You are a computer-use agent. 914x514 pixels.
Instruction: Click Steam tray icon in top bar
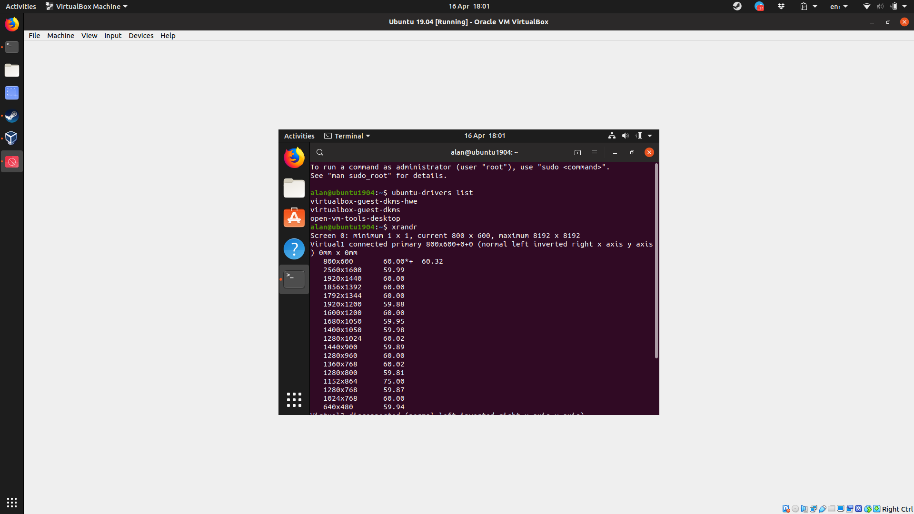tap(737, 6)
